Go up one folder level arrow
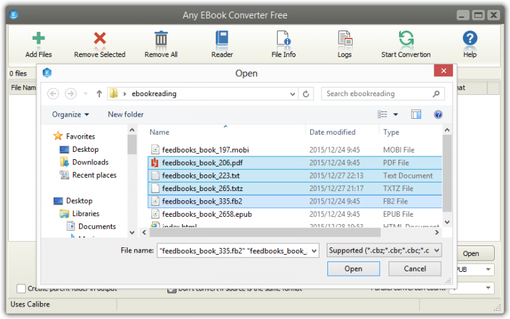This screenshot has height=319, width=510. [99, 94]
